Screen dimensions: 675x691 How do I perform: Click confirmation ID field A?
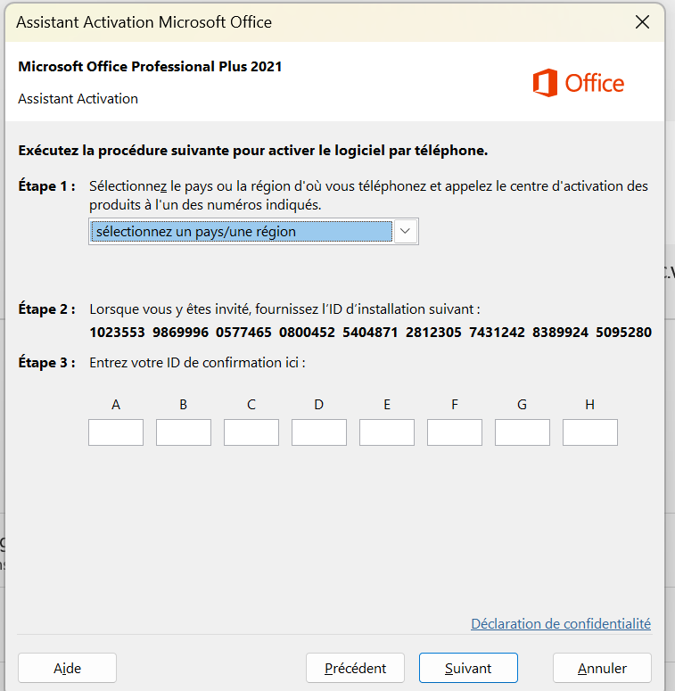[x=116, y=432]
